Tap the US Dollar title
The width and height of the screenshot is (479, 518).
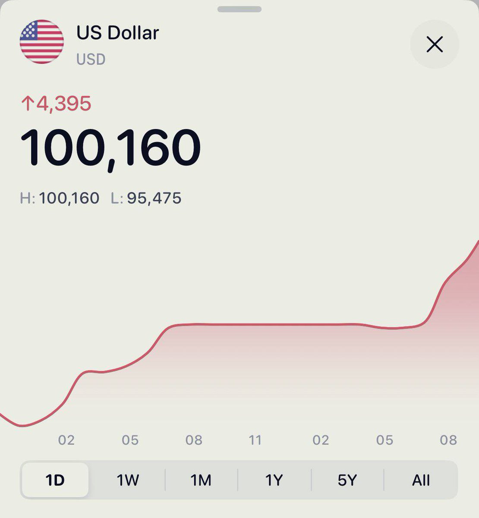point(118,33)
